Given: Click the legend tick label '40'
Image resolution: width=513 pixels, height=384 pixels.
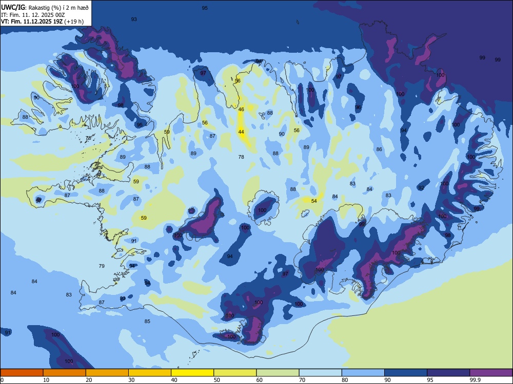Looking at the screenshot, I should (174, 380).
